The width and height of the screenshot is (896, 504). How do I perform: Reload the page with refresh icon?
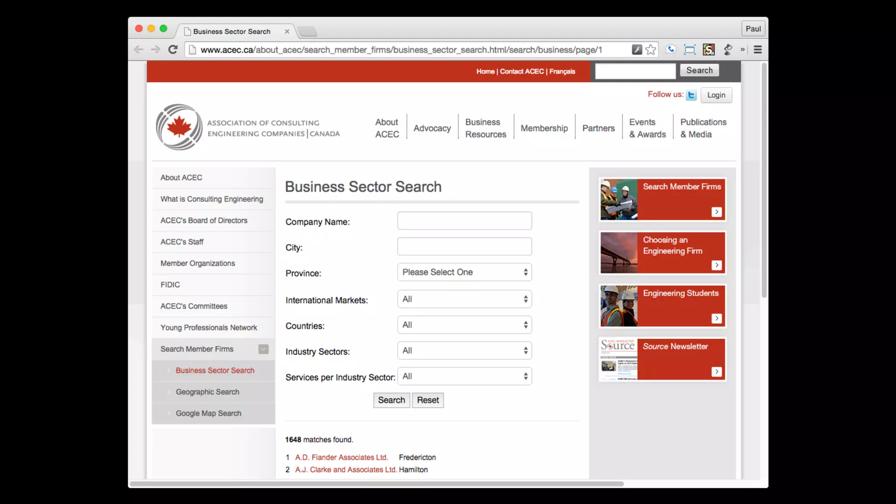pyautogui.click(x=173, y=49)
